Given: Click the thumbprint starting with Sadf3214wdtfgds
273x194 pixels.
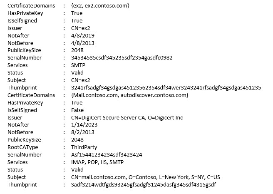Looking at the screenshot, I should [144, 184].
